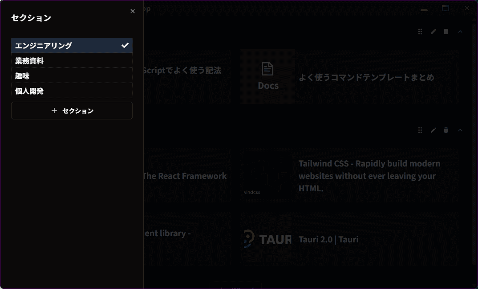Viewport: 478px width, 289px height.
Task: Click the Tauri logo thumbnail
Action: click(x=267, y=239)
